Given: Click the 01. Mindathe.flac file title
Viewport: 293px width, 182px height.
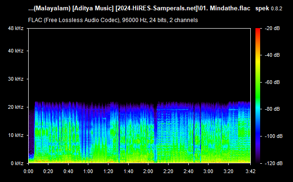Looking at the screenshot, I should pyautogui.click(x=139, y=8).
